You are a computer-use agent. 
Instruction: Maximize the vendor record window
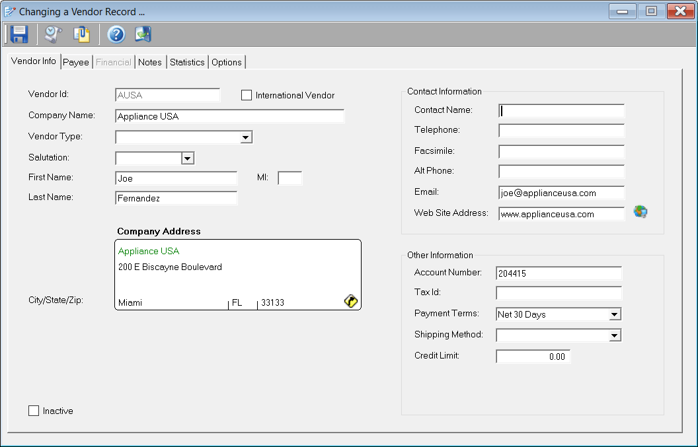tap(651, 11)
